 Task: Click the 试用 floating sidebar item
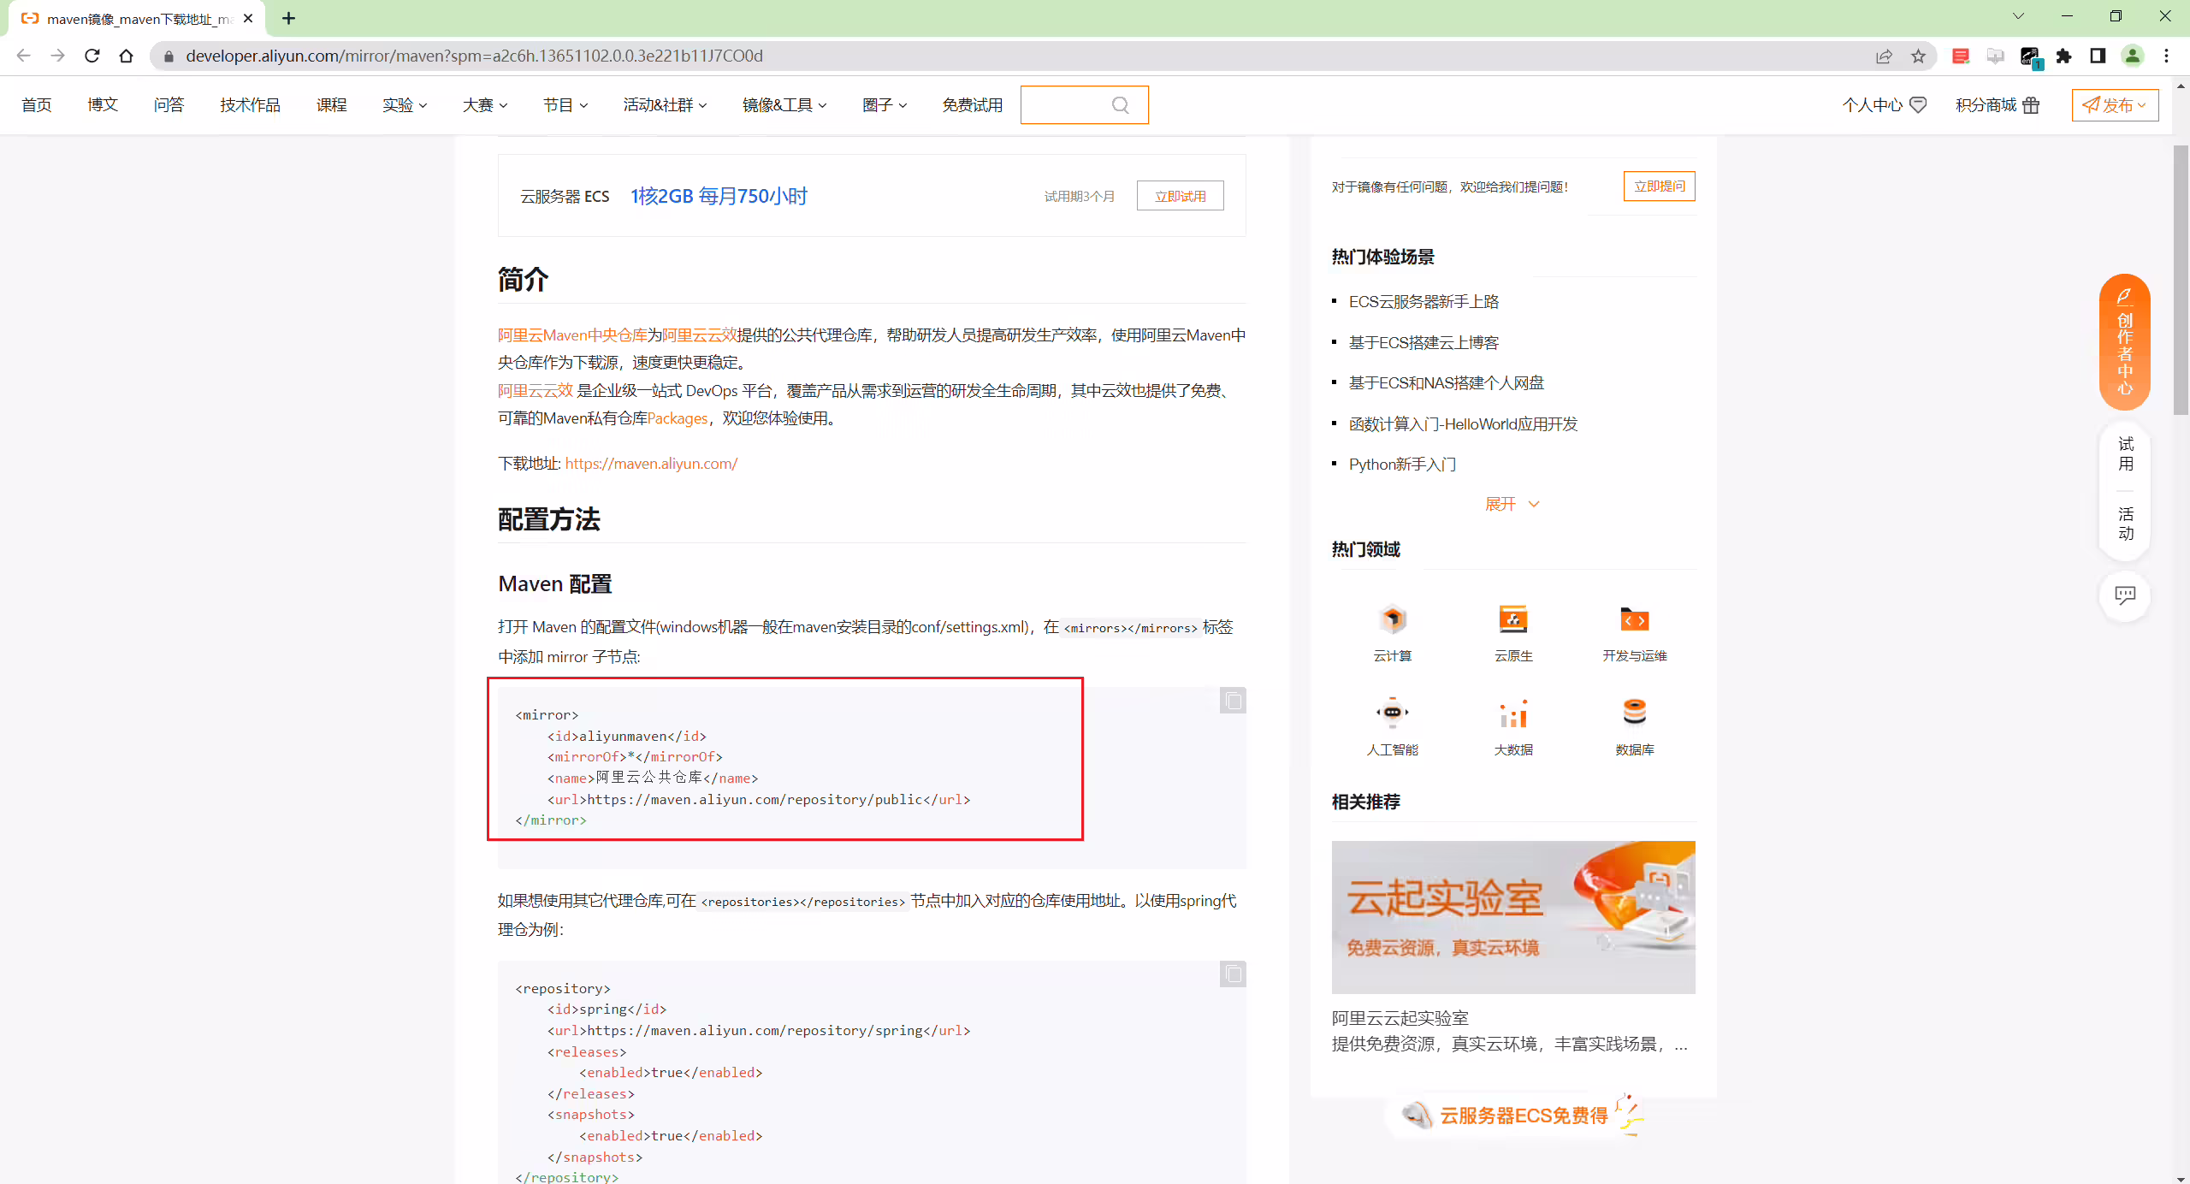[2125, 454]
